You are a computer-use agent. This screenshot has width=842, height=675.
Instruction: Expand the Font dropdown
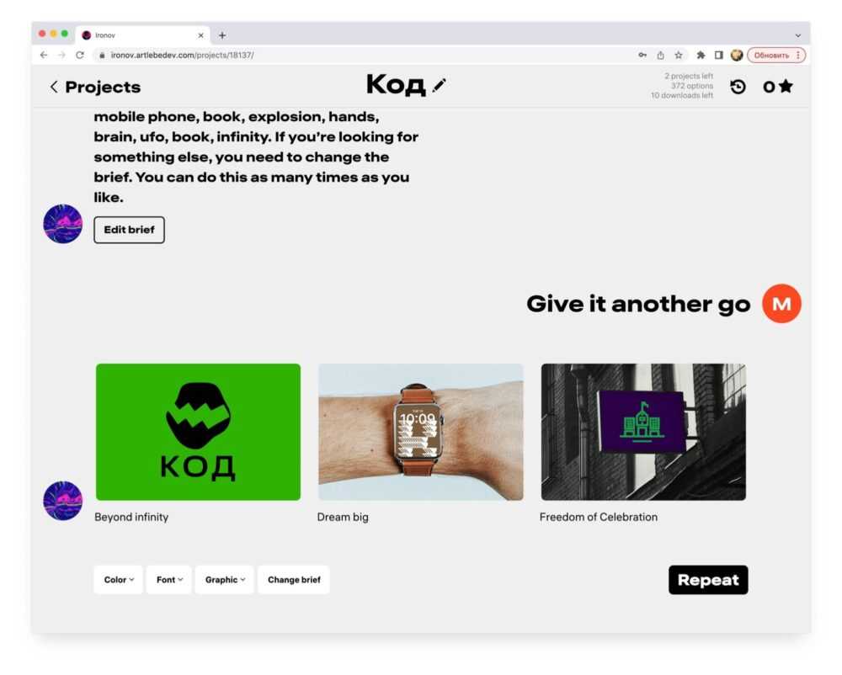[169, 580]
